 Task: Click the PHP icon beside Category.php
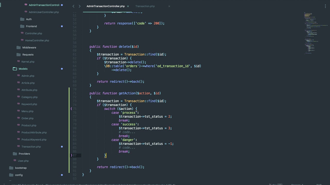[19, 97]
